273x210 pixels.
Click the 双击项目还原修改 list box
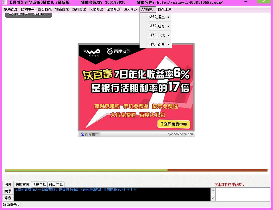243,195
